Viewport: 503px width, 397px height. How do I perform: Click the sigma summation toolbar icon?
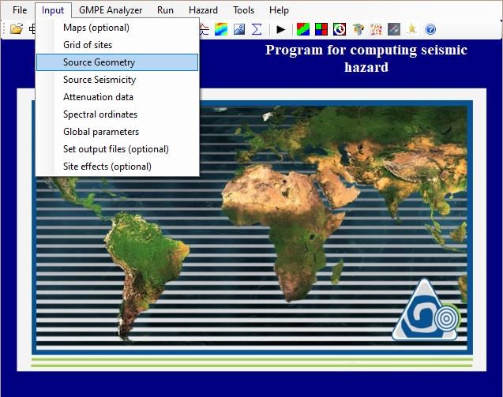click(x=257, y=29)
